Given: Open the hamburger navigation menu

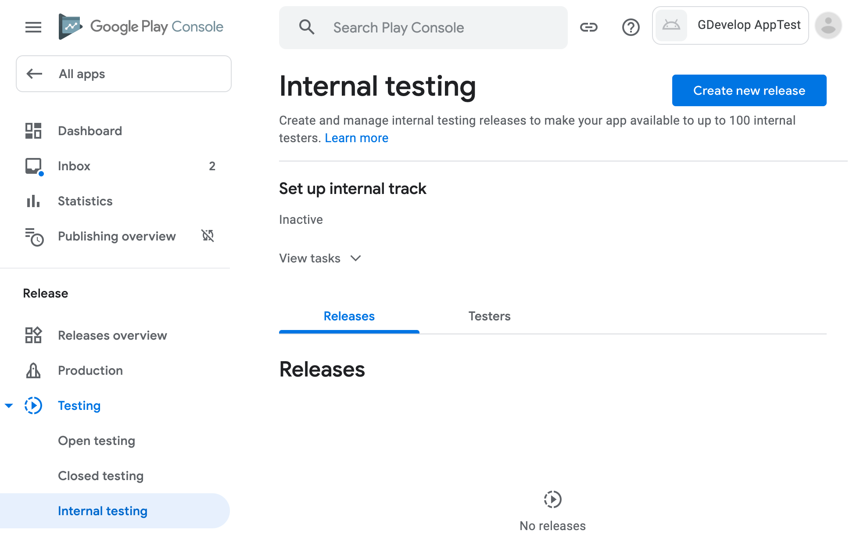Looking at the screenshot, I should coord(33,27).
